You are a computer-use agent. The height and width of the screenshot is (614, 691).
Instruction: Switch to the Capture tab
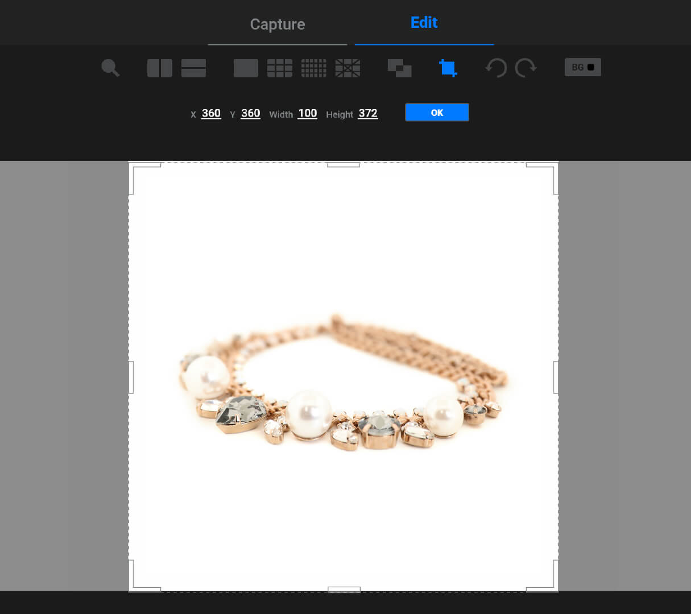click(278, 24)
